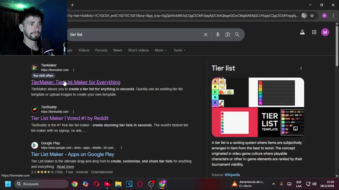Click the browser address bar URL

tap(183, 16)
